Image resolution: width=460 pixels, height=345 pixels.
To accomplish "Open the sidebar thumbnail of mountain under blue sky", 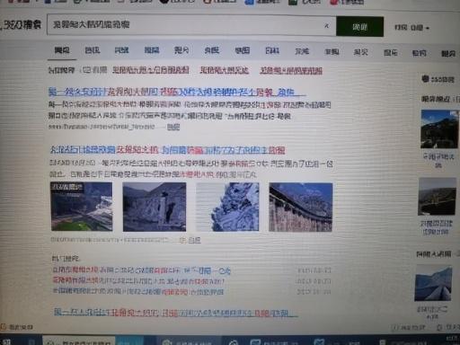I will [439, 129].
